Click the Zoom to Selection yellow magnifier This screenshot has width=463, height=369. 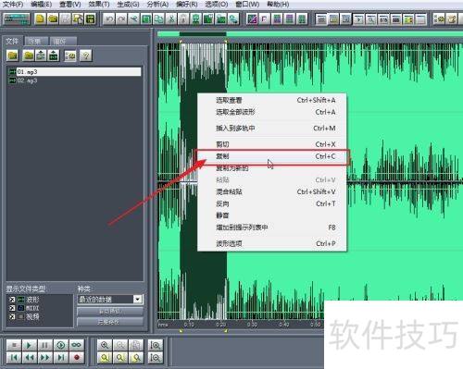click(105, 358)
